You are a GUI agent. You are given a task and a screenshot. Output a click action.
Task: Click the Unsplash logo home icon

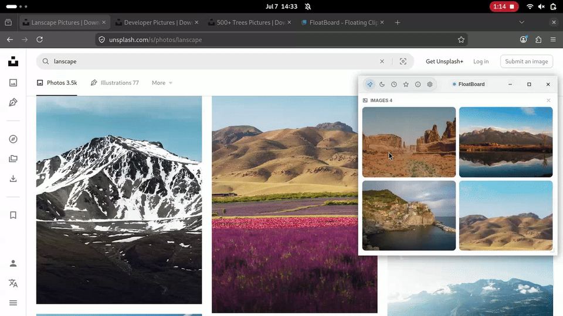(x=13, y=61)
